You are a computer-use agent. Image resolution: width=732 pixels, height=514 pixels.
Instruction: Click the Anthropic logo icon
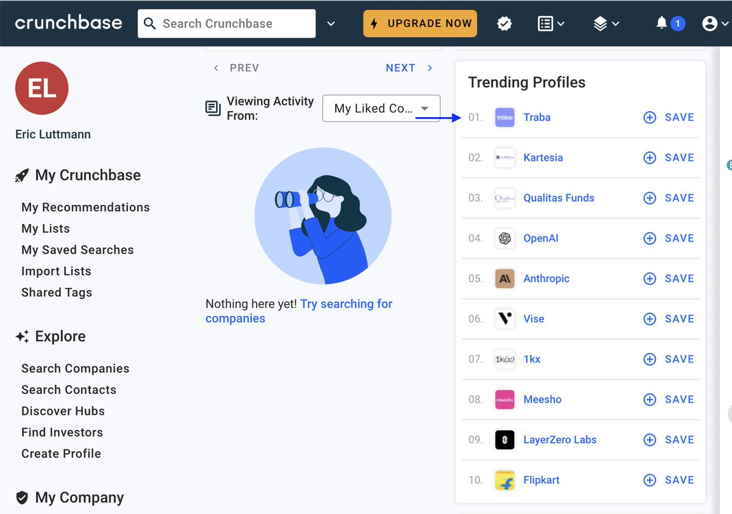(504, 279)
